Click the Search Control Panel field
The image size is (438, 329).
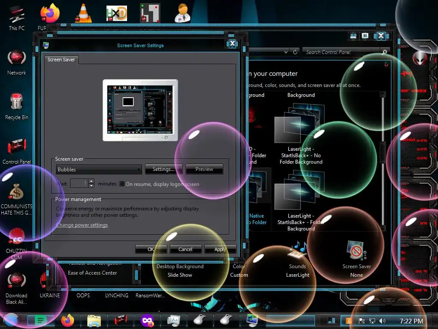(342, 52)
